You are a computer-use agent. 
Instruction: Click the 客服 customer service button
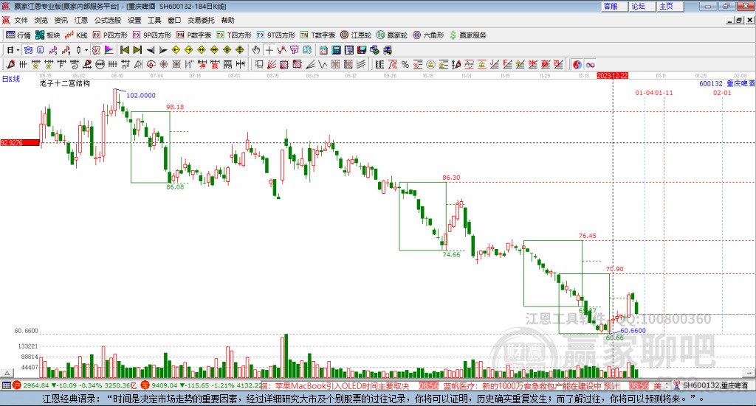tap(614, 6)
